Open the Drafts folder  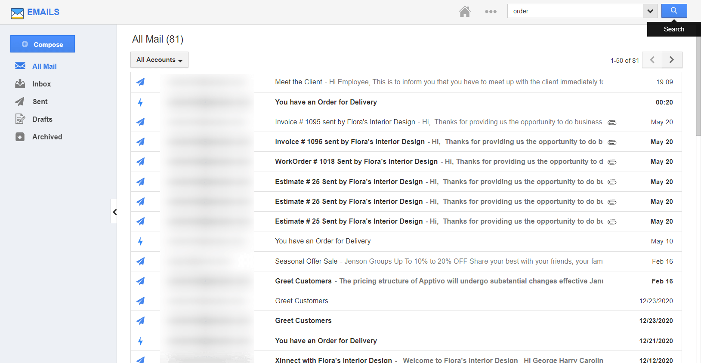[x=42, y=119]
